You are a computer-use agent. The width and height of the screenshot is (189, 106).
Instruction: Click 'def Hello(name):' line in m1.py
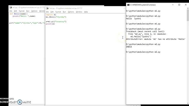tap(18, 14)
